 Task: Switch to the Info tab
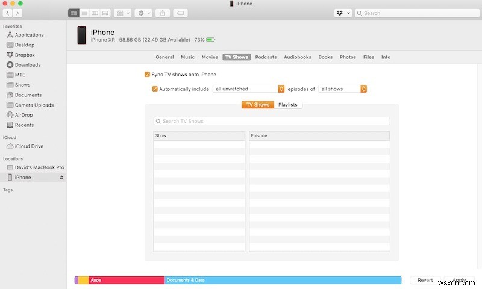point(386,57)
